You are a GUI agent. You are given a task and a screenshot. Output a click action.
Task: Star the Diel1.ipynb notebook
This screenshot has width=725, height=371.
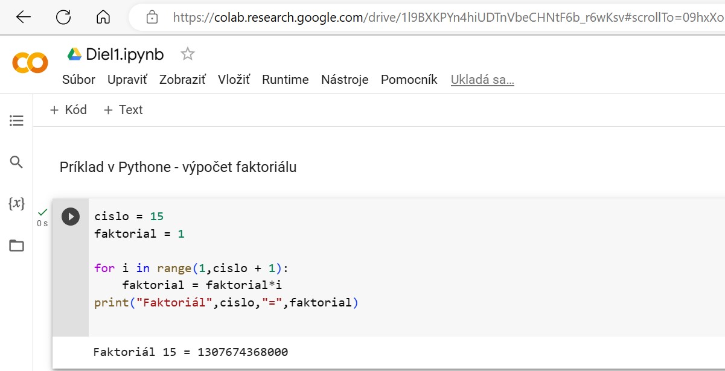click(188, 54)
